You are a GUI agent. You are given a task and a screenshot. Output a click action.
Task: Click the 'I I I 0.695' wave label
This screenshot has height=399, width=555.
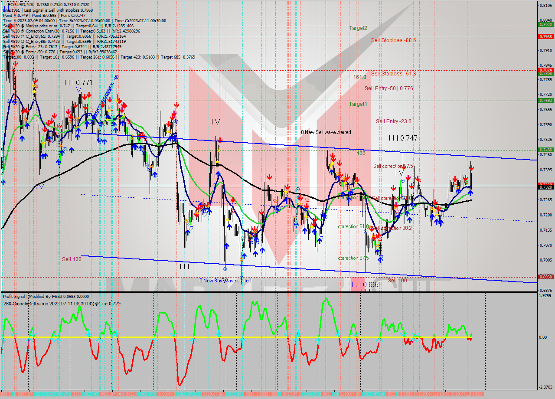point(366,284)
